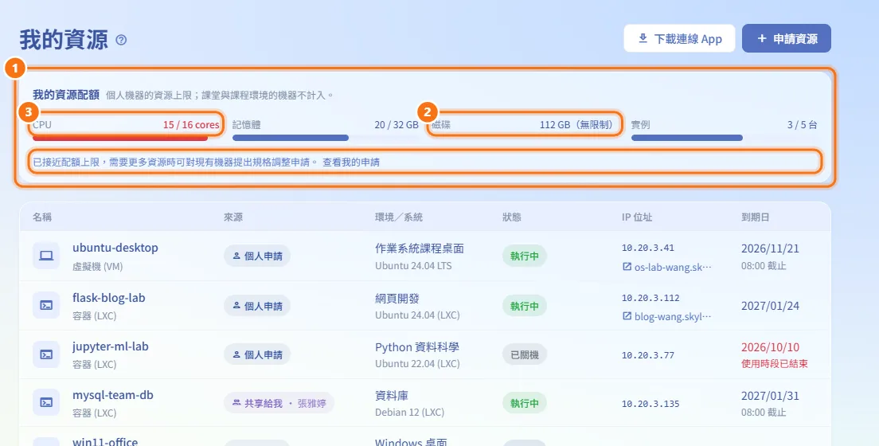
Task: Open the os-lab-wang external link
Action: [673, 267]
